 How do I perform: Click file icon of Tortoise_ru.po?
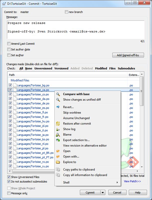[15, 166]
